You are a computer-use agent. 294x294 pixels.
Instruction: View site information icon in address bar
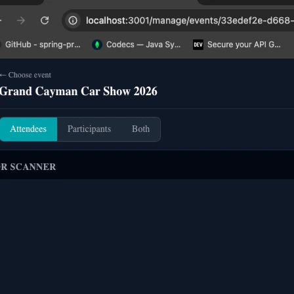point(73,20)
